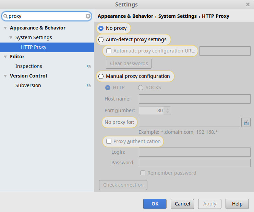Image resolution: width=254 pixels, height=212 pixels.
Task: Click the Cancel button
Action: 182,204
